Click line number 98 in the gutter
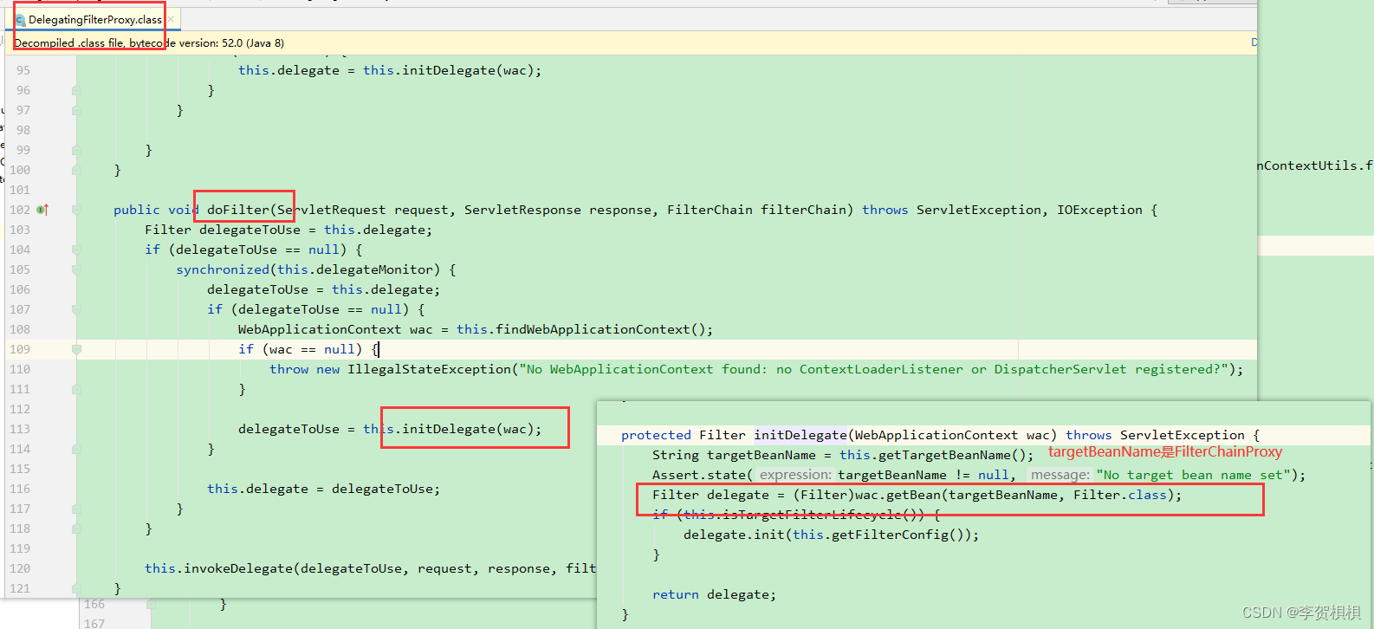Viewport: 1374px width, 629px height. click(x=23, y=130)
